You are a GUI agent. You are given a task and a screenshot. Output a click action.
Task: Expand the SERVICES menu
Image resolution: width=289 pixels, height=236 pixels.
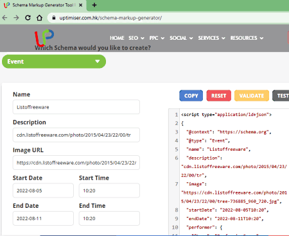pyautogui.click(x=211, y=38)
